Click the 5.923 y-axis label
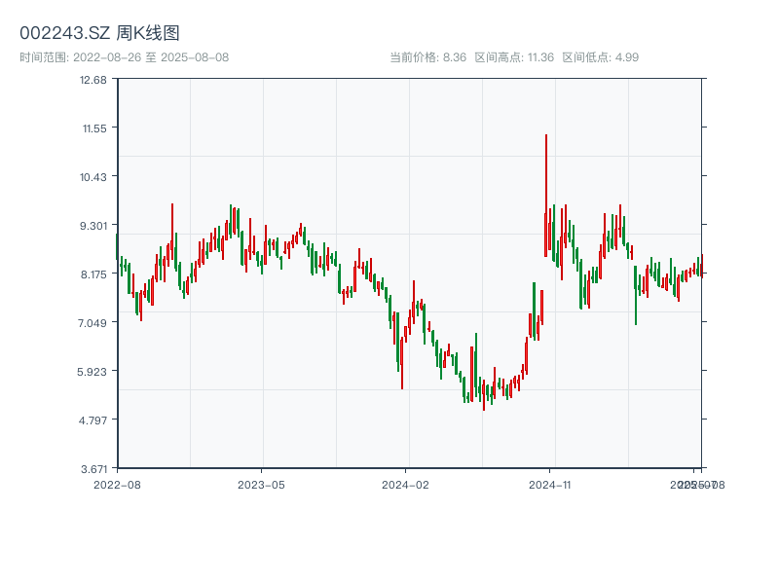 tap(93, 371)
